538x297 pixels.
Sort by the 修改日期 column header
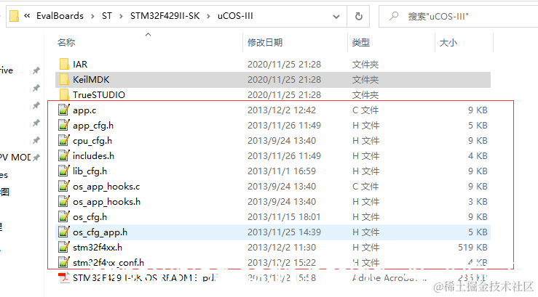coord(265,43)
